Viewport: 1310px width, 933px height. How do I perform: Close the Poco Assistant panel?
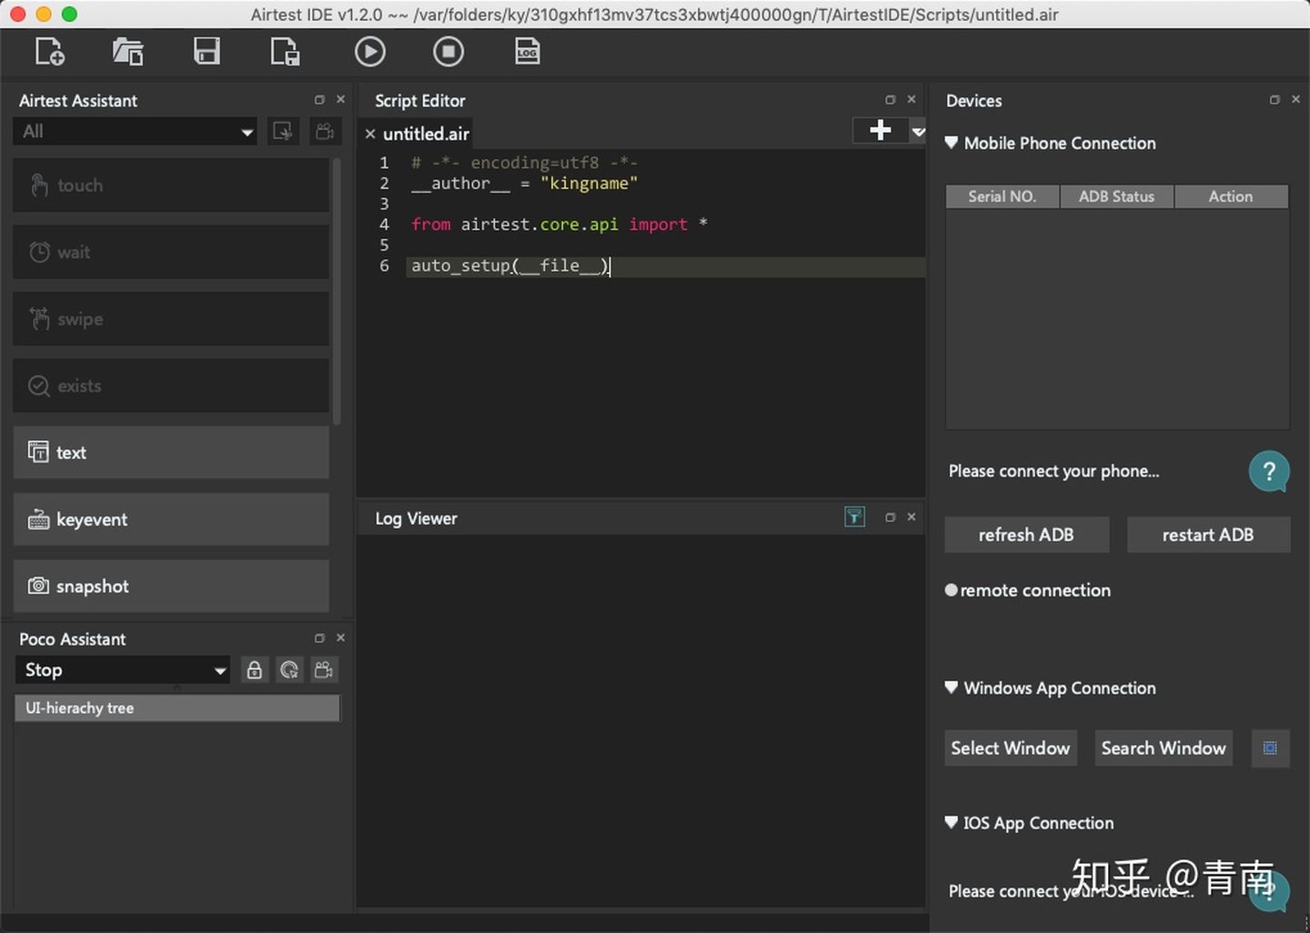pos(341,638)
